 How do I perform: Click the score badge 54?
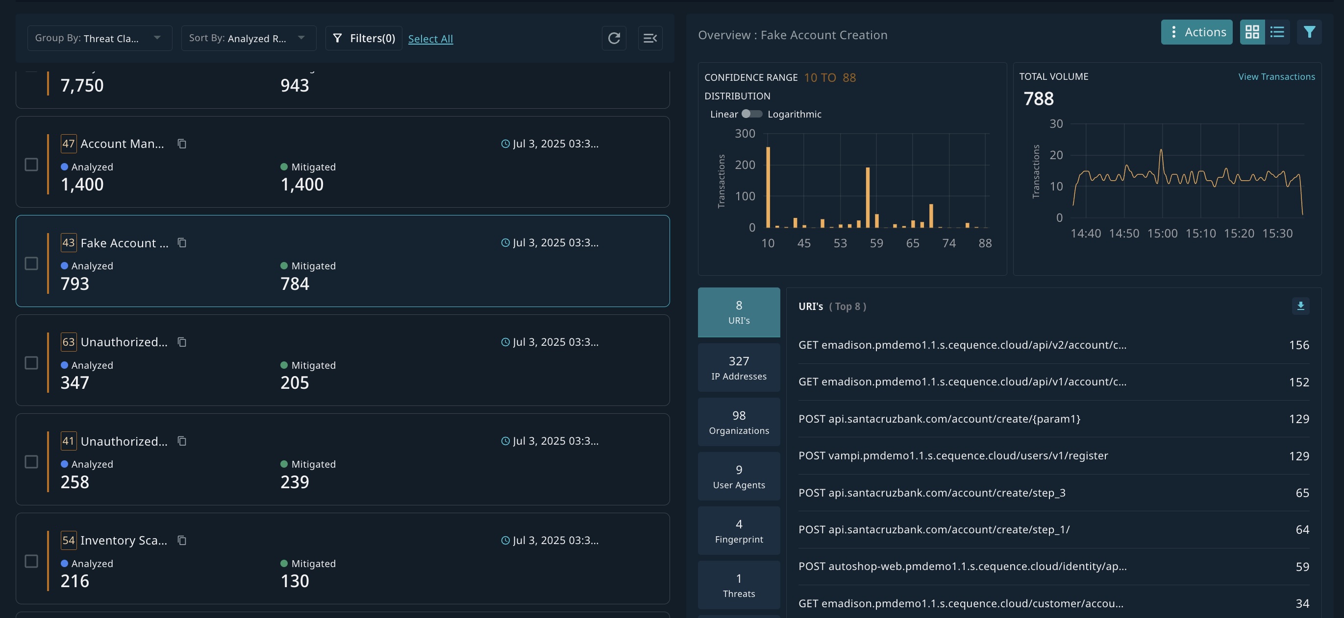(68, 540)
